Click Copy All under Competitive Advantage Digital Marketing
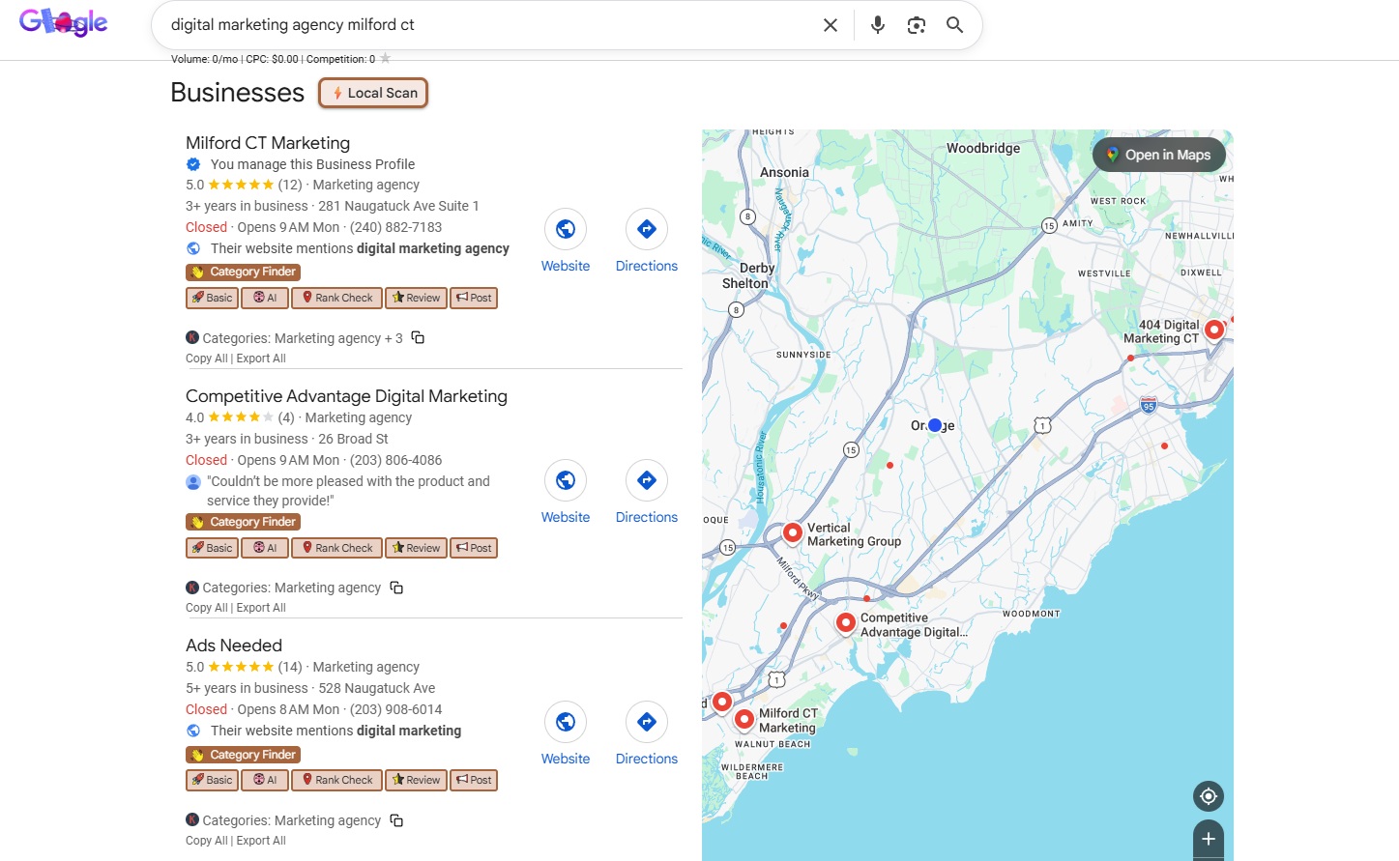Image resolution: width=1399 pixels, height=861 pixels. [x=206, y=608]
